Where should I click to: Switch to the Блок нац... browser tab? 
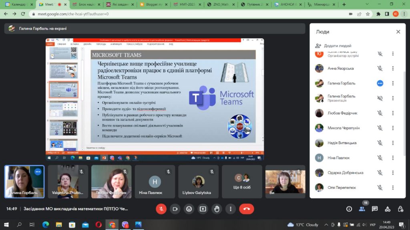pyautogui.click(x=86, y=4)
